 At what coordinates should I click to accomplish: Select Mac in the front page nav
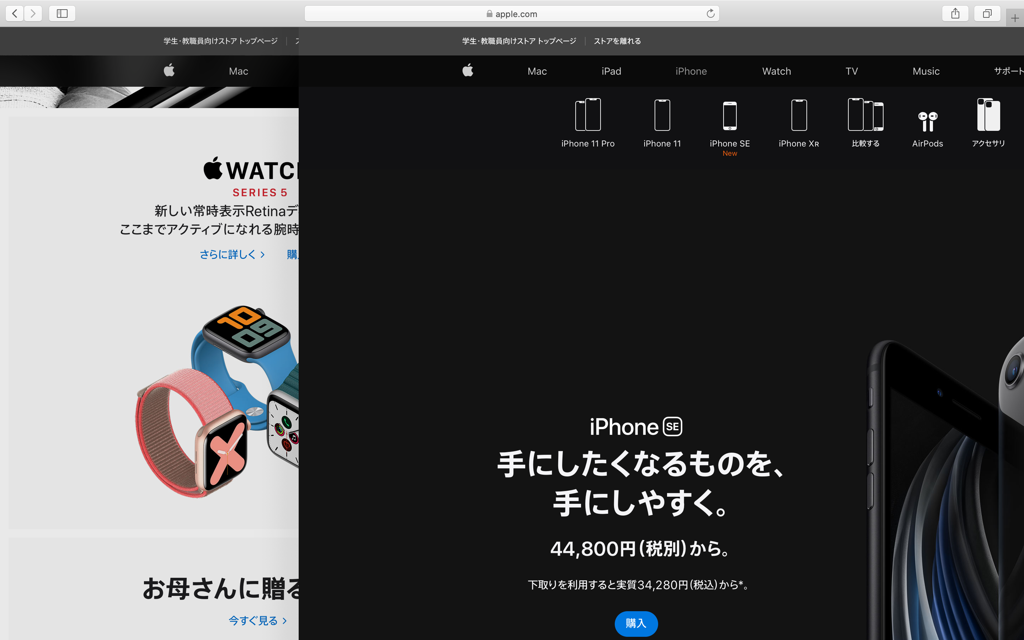537,71
